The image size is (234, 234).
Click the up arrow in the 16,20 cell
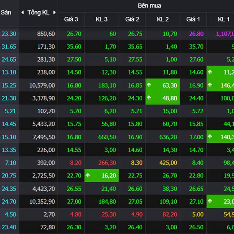click(x=88, y=175)
